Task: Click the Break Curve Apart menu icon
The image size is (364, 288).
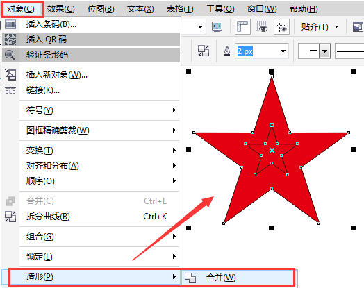Action: click(x=10, y=217)
